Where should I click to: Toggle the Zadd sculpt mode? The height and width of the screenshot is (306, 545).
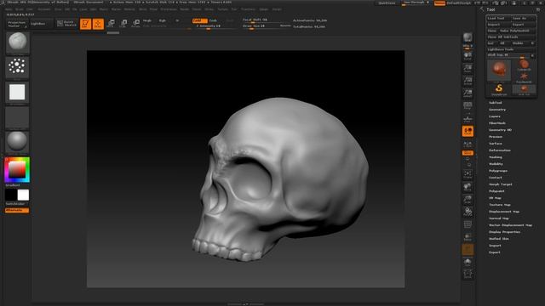pos(199,20)
